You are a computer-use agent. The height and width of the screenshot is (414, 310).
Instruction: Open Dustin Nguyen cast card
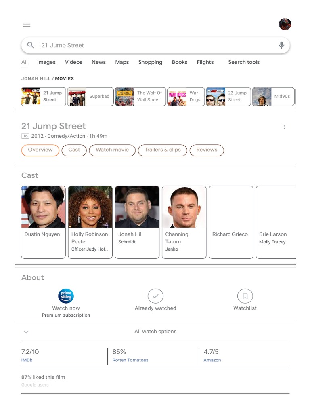[x=43, y=222]
